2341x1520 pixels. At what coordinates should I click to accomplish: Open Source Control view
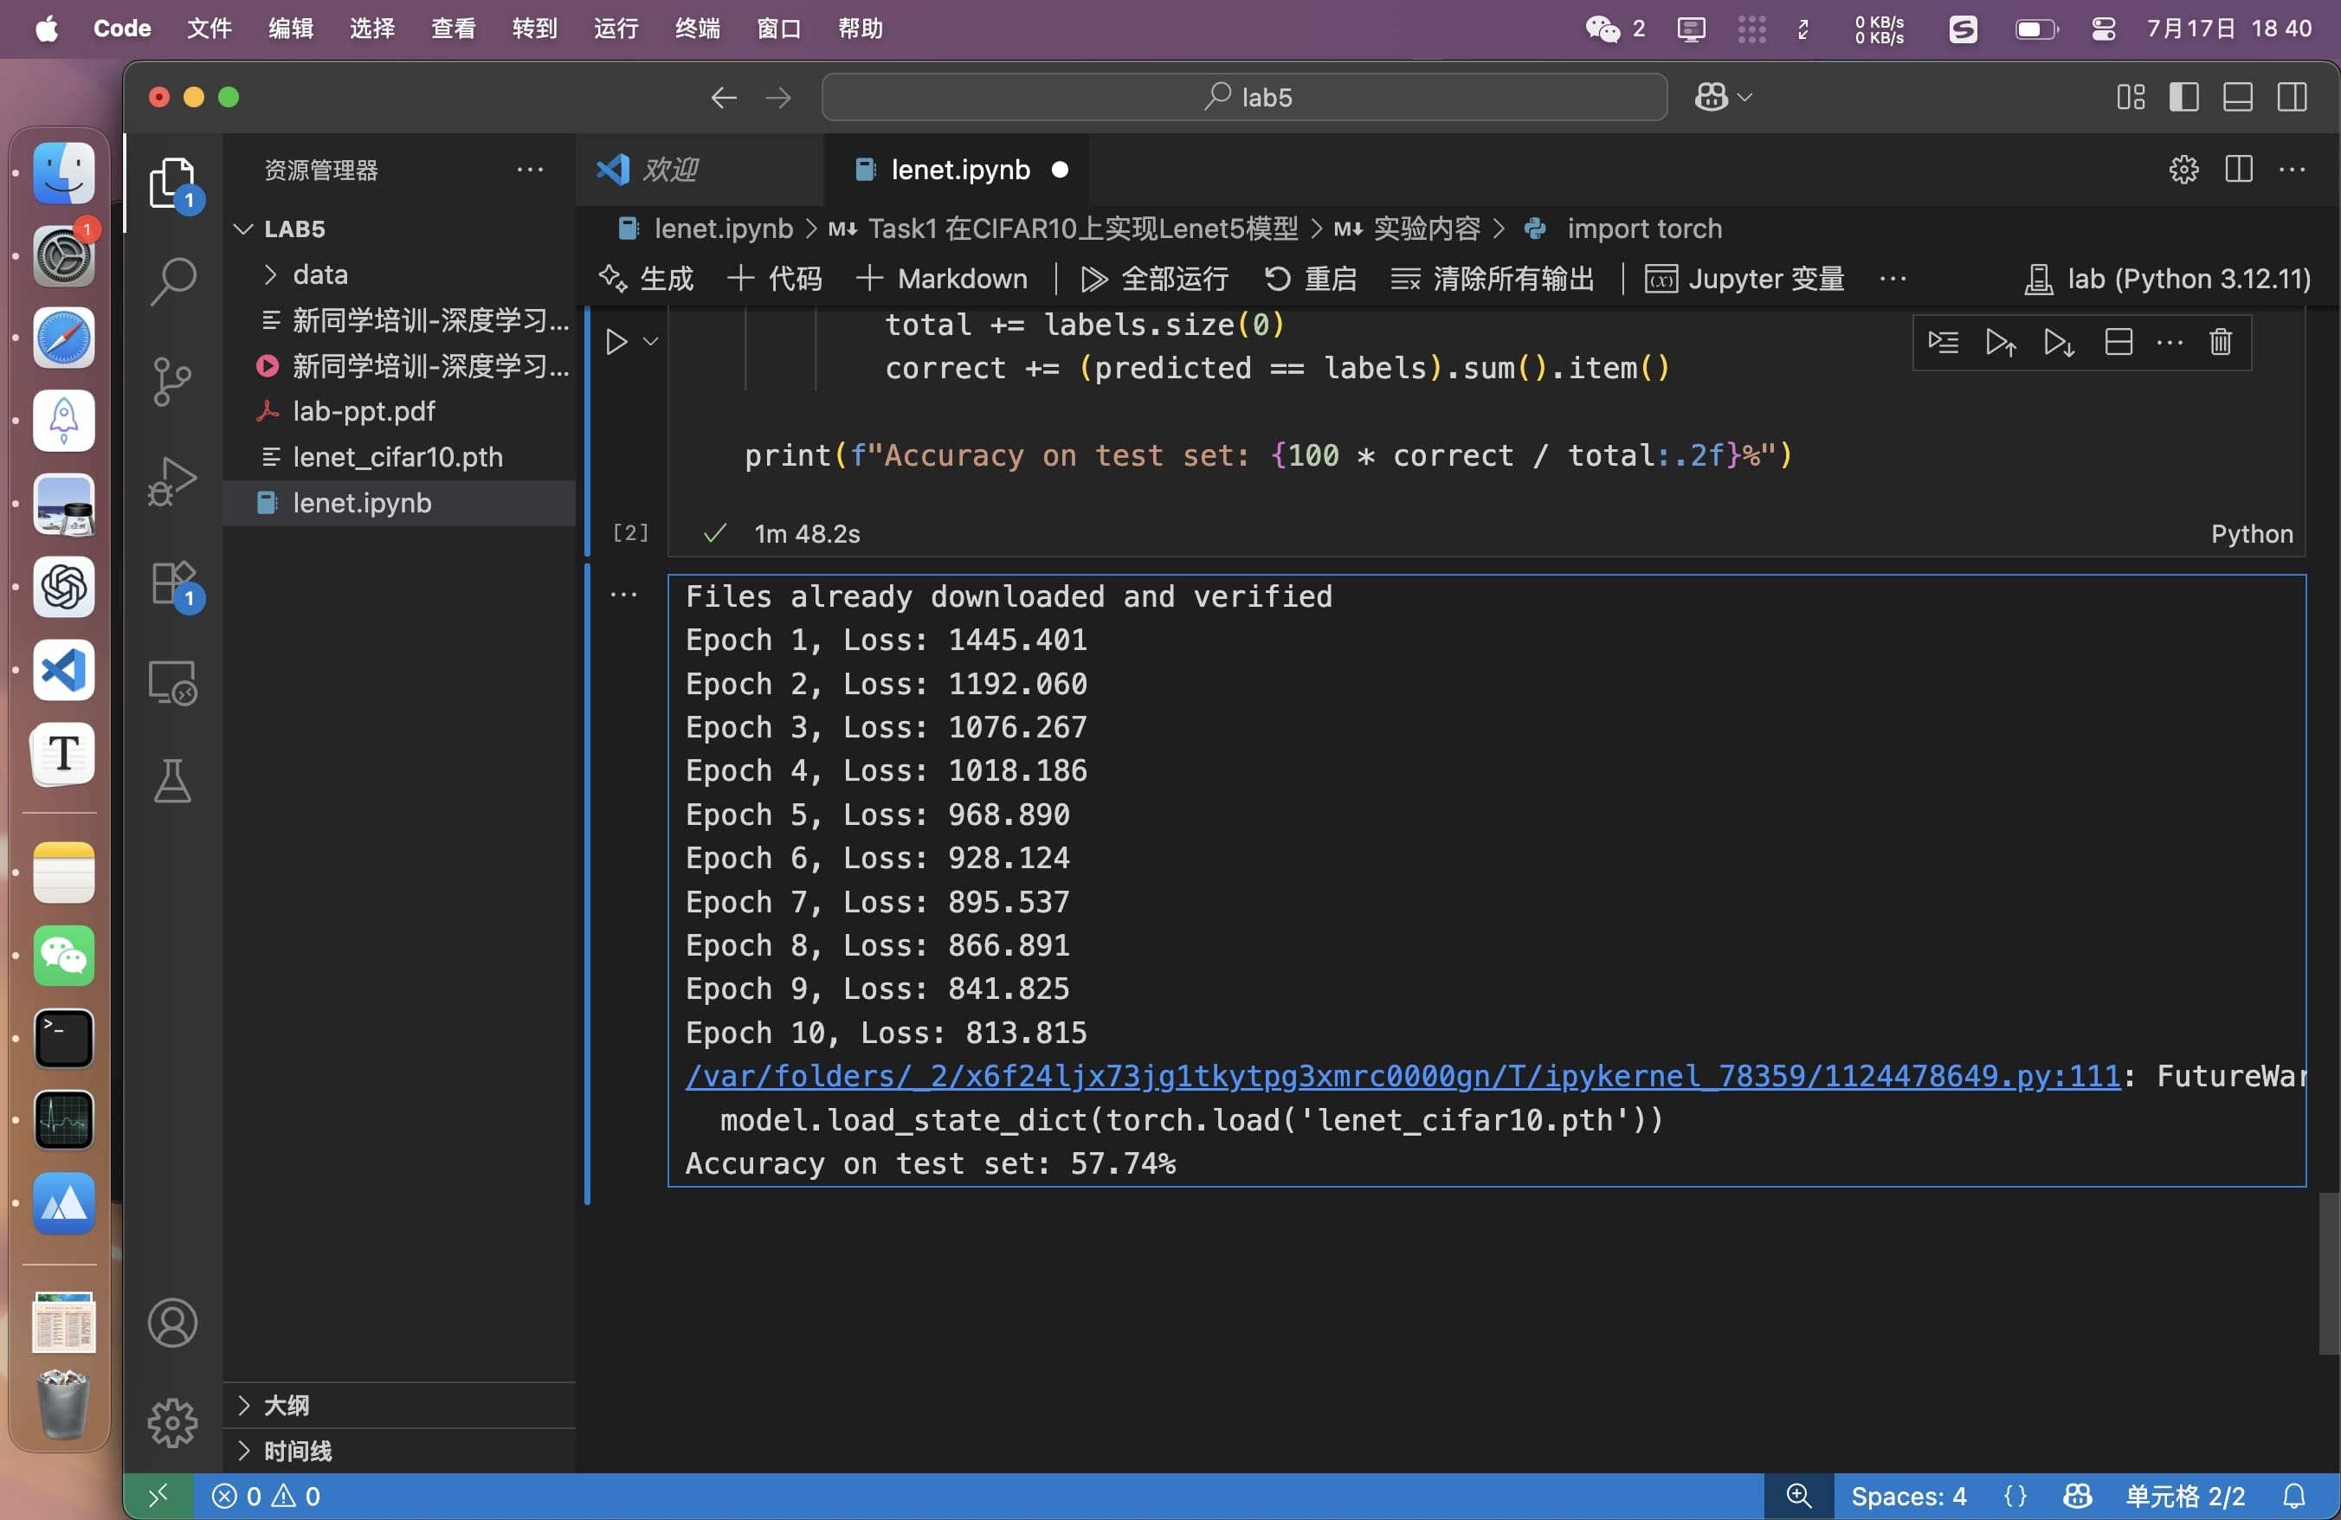point(173,382)
